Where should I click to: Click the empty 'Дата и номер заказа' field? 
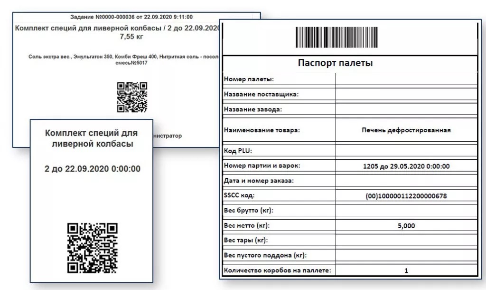click(x=406, y=181)
